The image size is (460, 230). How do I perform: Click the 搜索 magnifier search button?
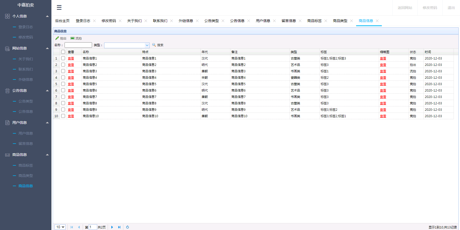(x=158, y=45)
